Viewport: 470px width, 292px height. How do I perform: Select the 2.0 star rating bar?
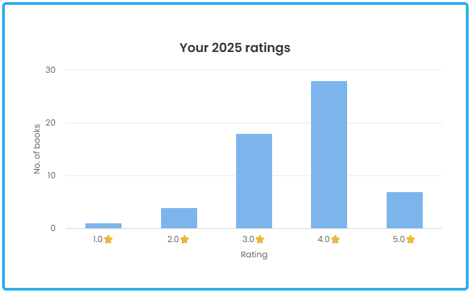[x=179, y=218]
